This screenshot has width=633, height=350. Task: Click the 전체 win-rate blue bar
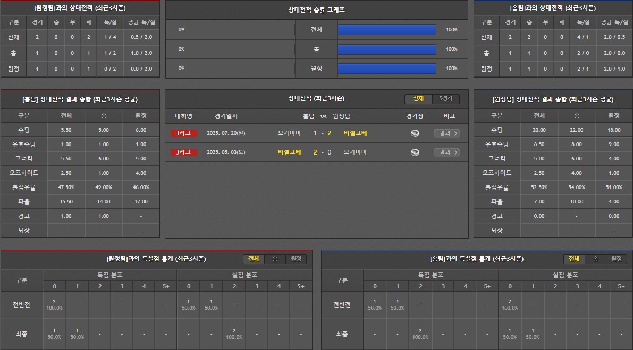386,30
